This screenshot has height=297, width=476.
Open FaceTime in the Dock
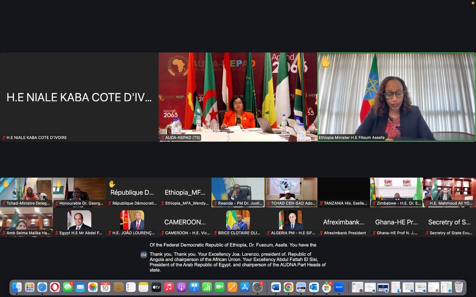(x=220, y=287)
